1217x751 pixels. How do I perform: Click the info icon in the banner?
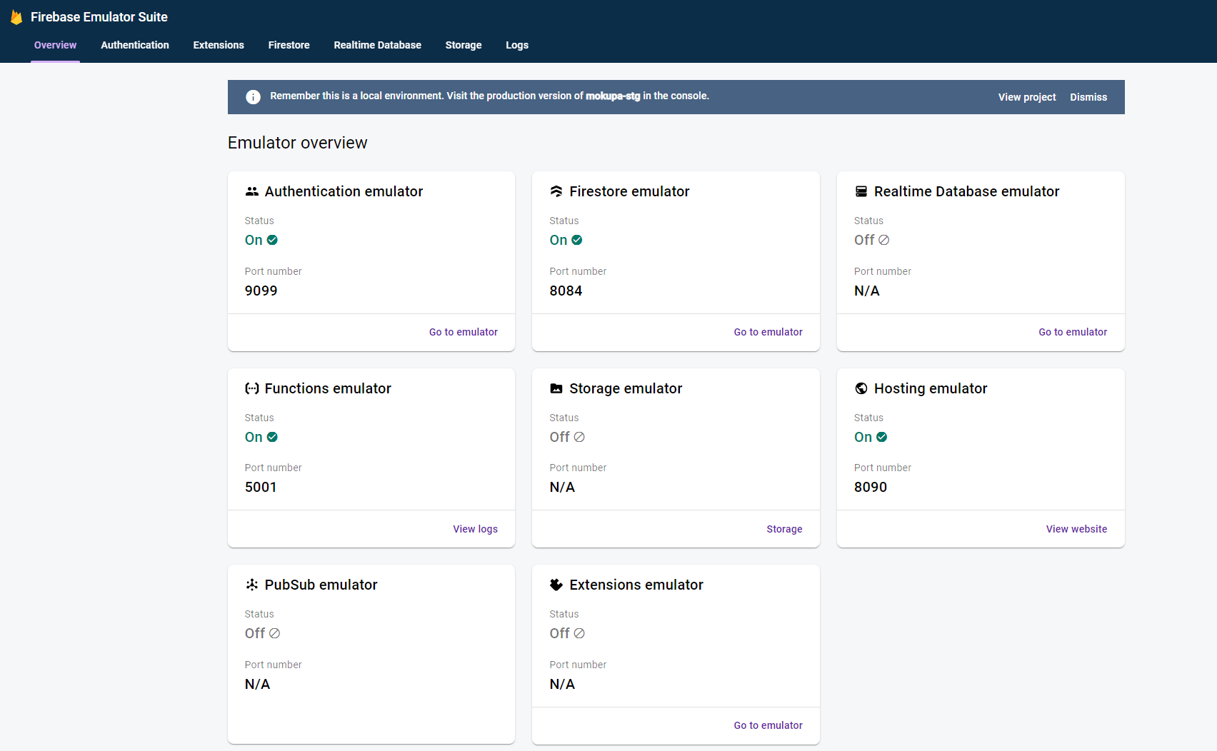pyautogui.click(x=253, y=97)
